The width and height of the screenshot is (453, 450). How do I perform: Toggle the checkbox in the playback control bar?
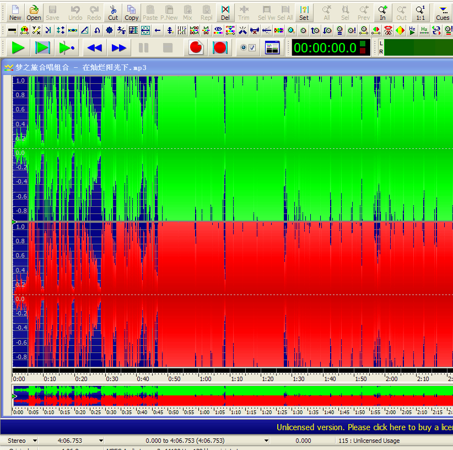[252, 48]
